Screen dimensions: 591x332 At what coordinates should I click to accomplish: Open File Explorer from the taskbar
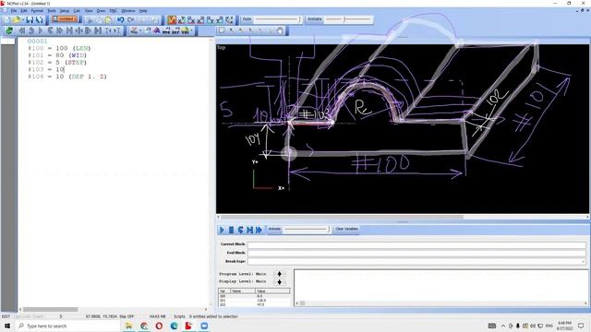pos(128,326)
